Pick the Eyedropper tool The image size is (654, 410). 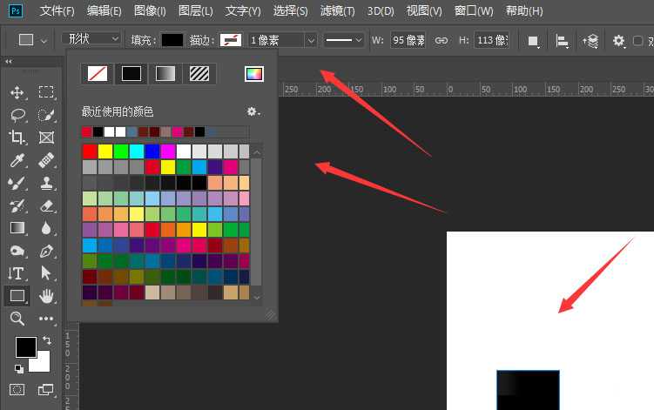click(x=17, y=160)
